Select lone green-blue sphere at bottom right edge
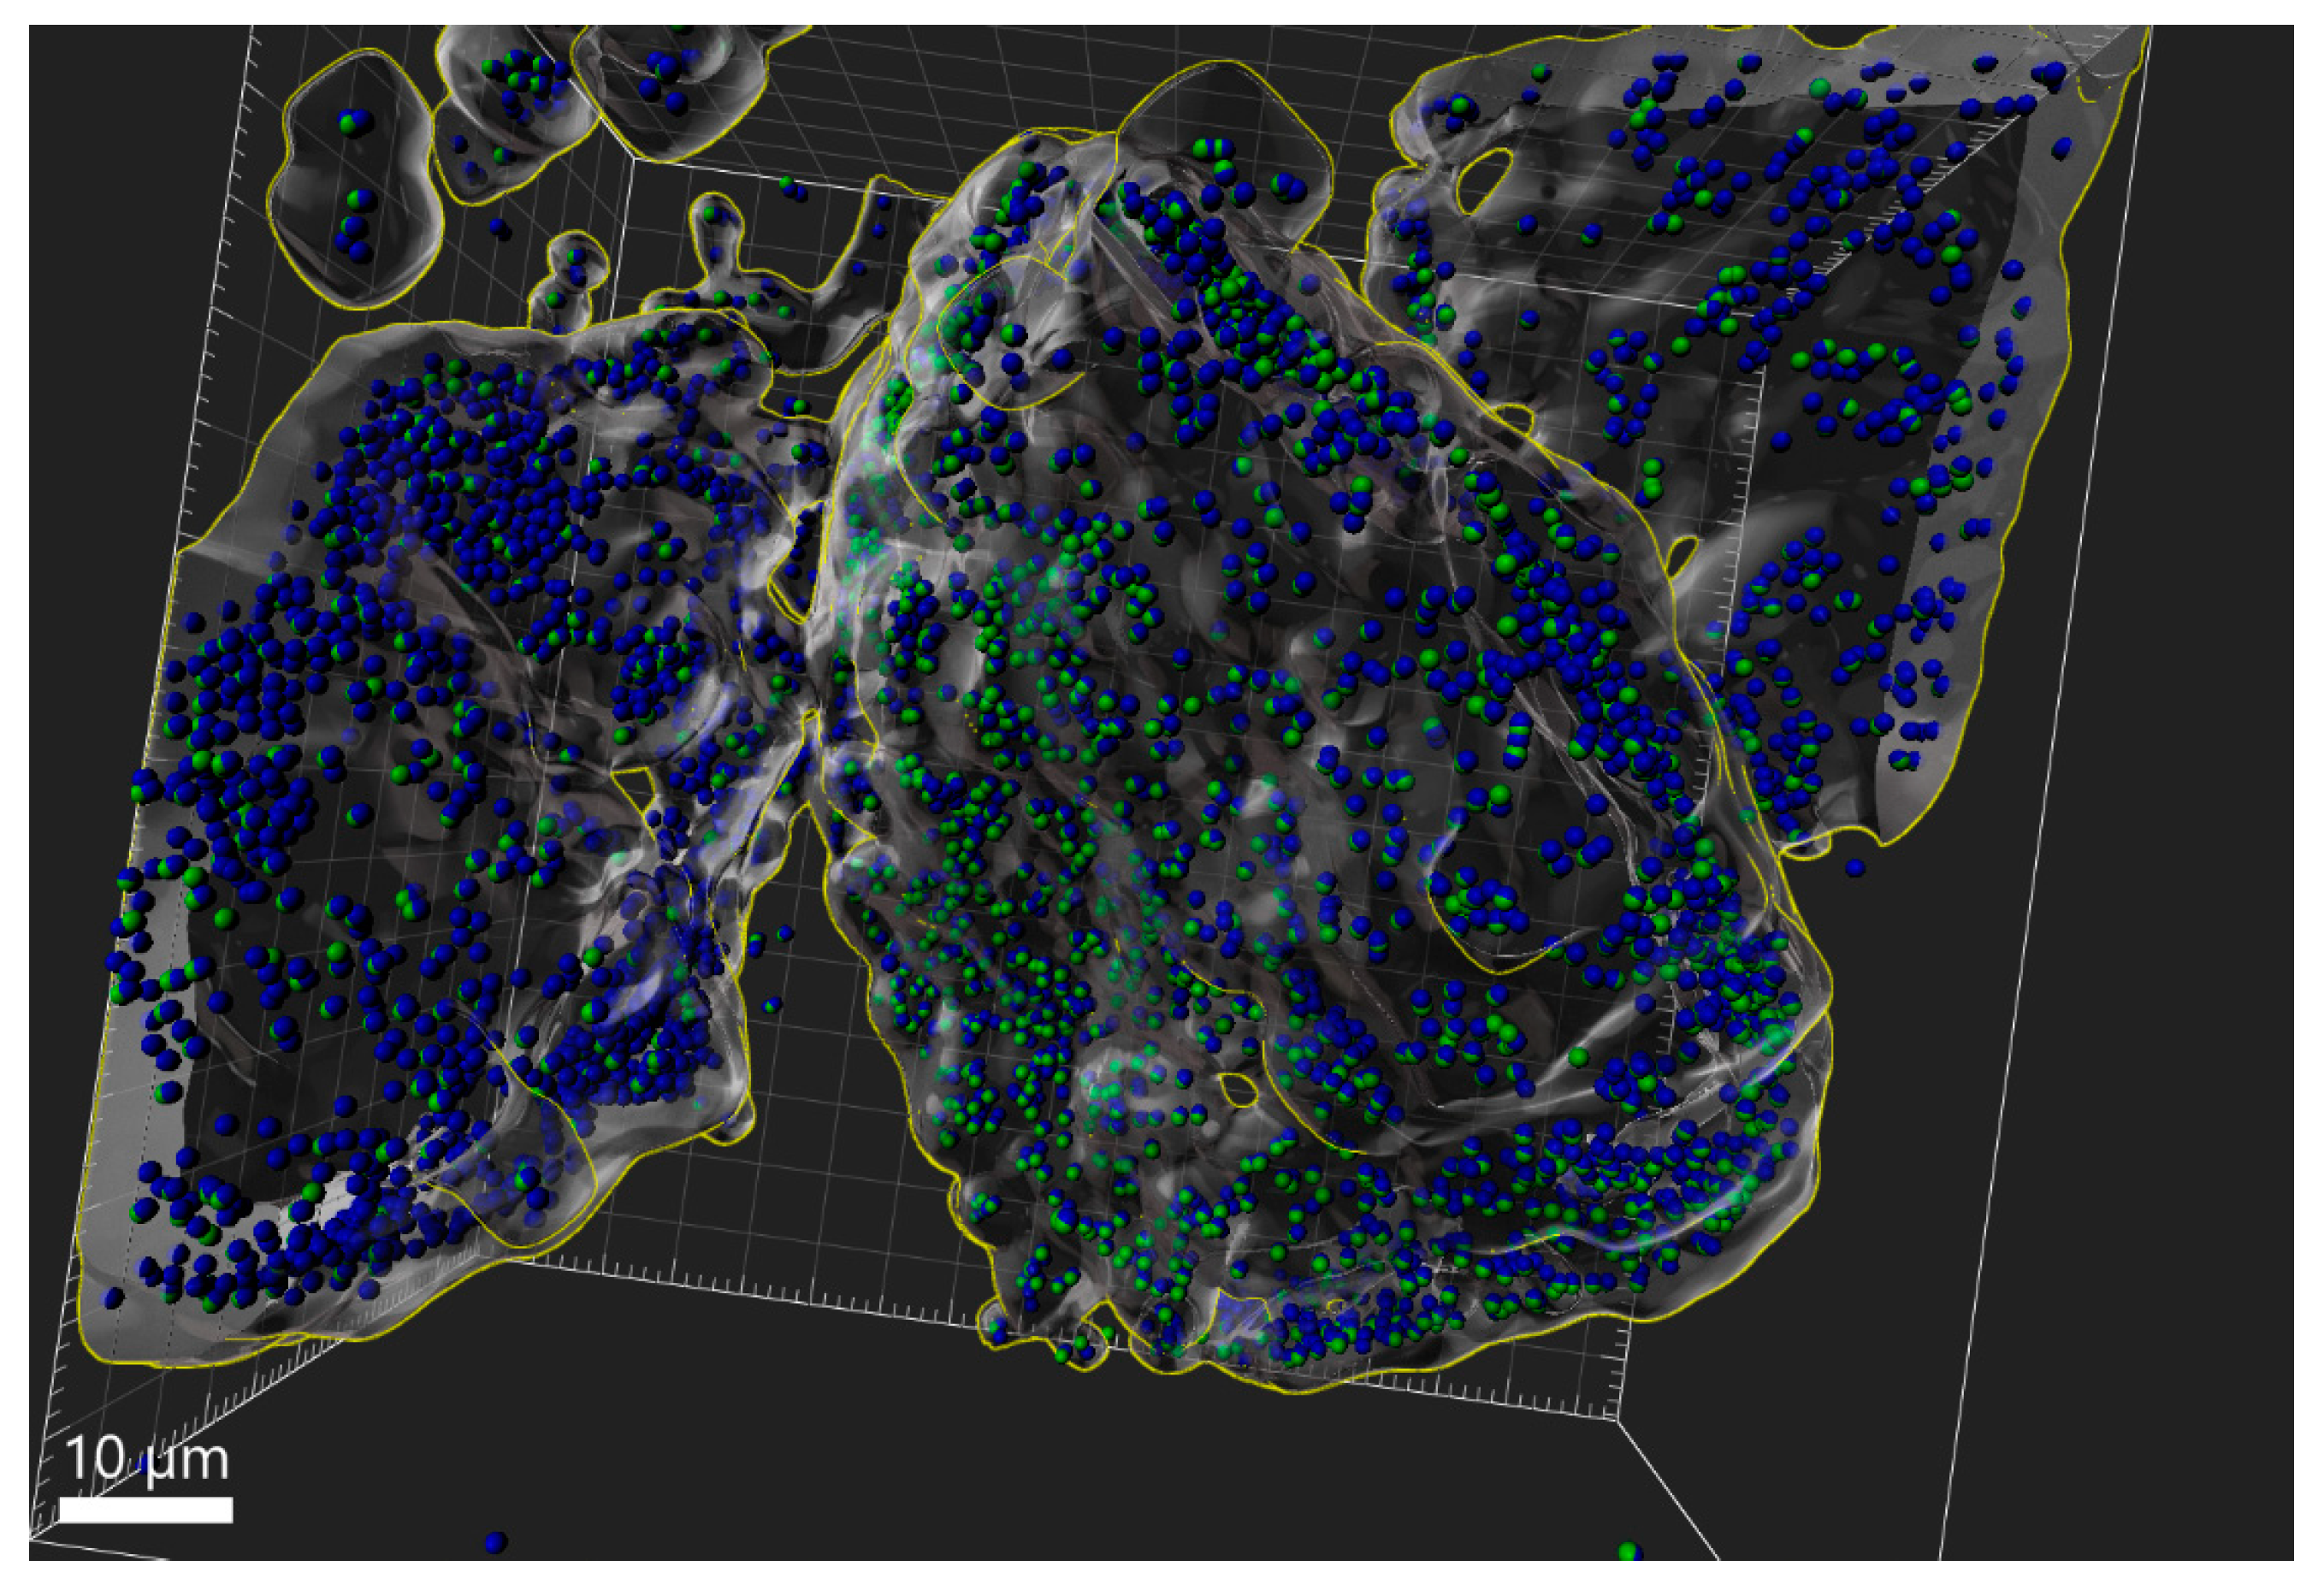The height and width of the screenshot is (1590, 2324). (x=1630, y=1551)
